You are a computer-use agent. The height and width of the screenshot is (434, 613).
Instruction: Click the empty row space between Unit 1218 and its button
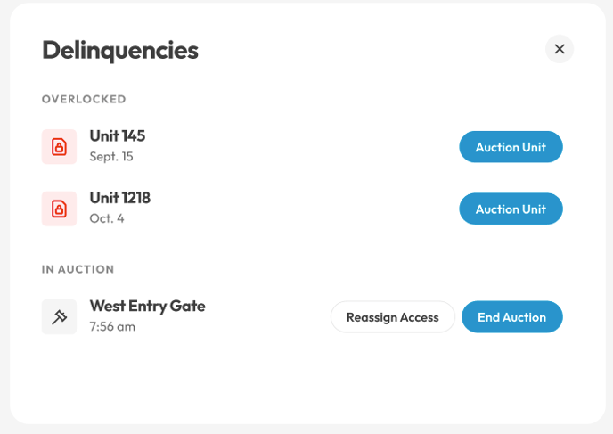[305, 209]
